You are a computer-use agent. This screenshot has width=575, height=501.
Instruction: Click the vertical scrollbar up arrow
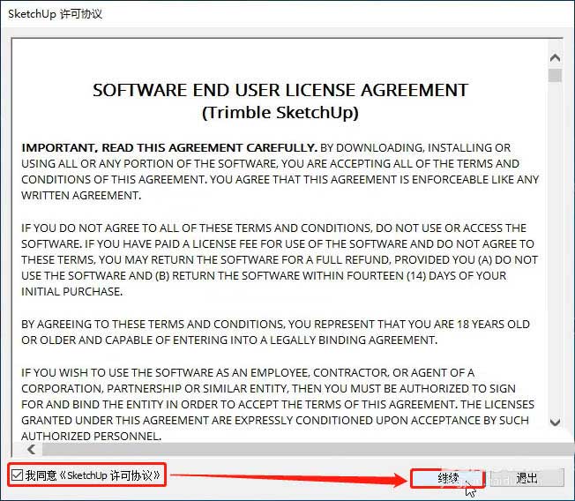pos(556,58)
